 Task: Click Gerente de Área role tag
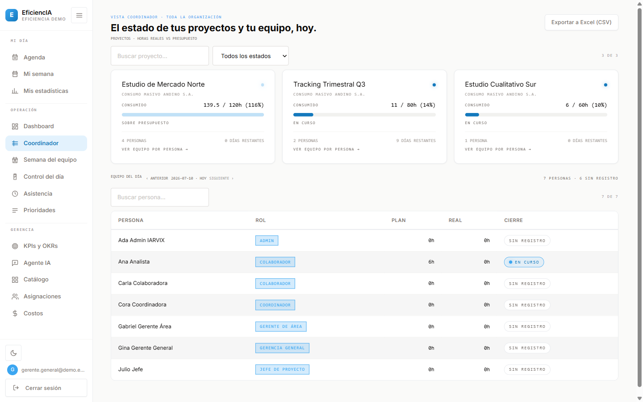281,327
